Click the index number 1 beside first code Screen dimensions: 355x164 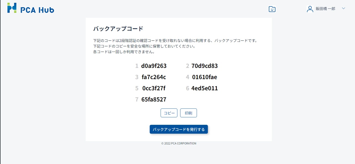137,66
